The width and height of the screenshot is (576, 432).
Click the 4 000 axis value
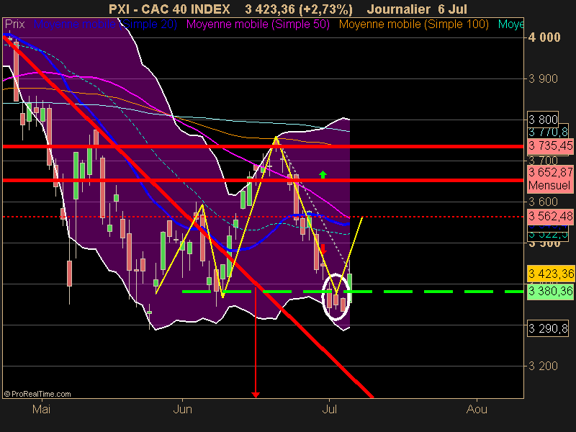click(x=544, y=37)
